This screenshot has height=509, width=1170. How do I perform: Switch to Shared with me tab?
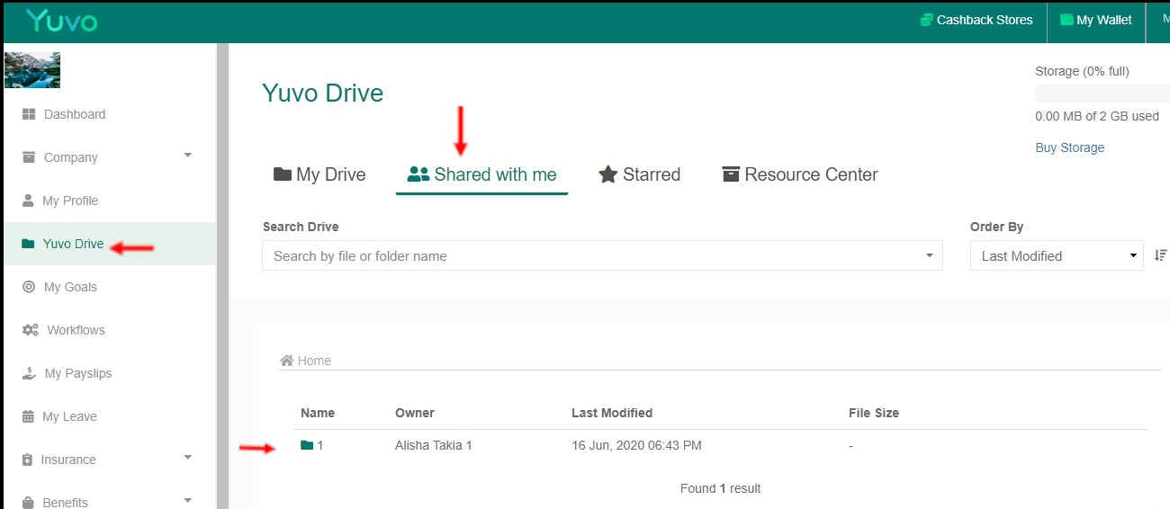482,174
